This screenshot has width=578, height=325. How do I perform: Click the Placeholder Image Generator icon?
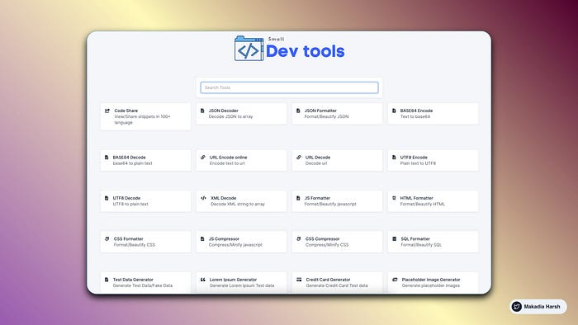[395, 280]
